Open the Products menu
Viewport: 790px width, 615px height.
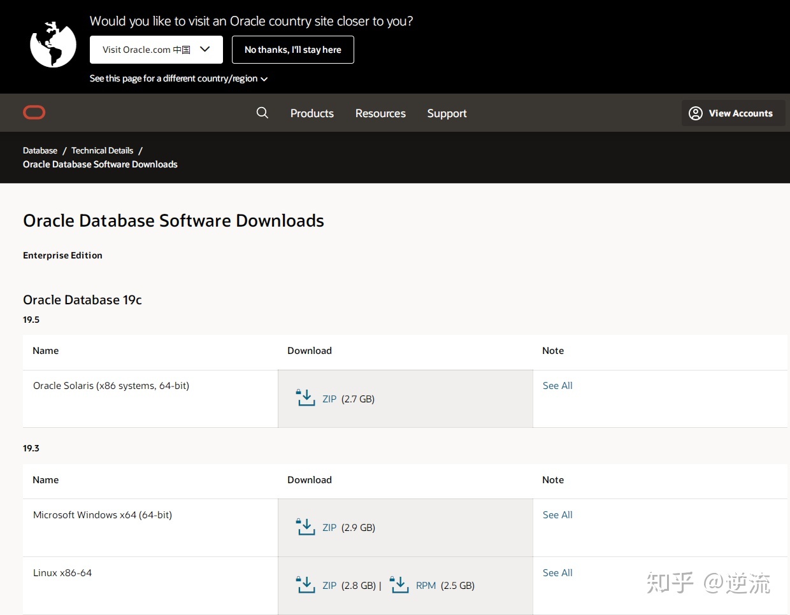coord(312,113)
